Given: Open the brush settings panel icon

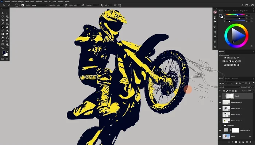Looking at the screenshot, I should click(23, 5).
